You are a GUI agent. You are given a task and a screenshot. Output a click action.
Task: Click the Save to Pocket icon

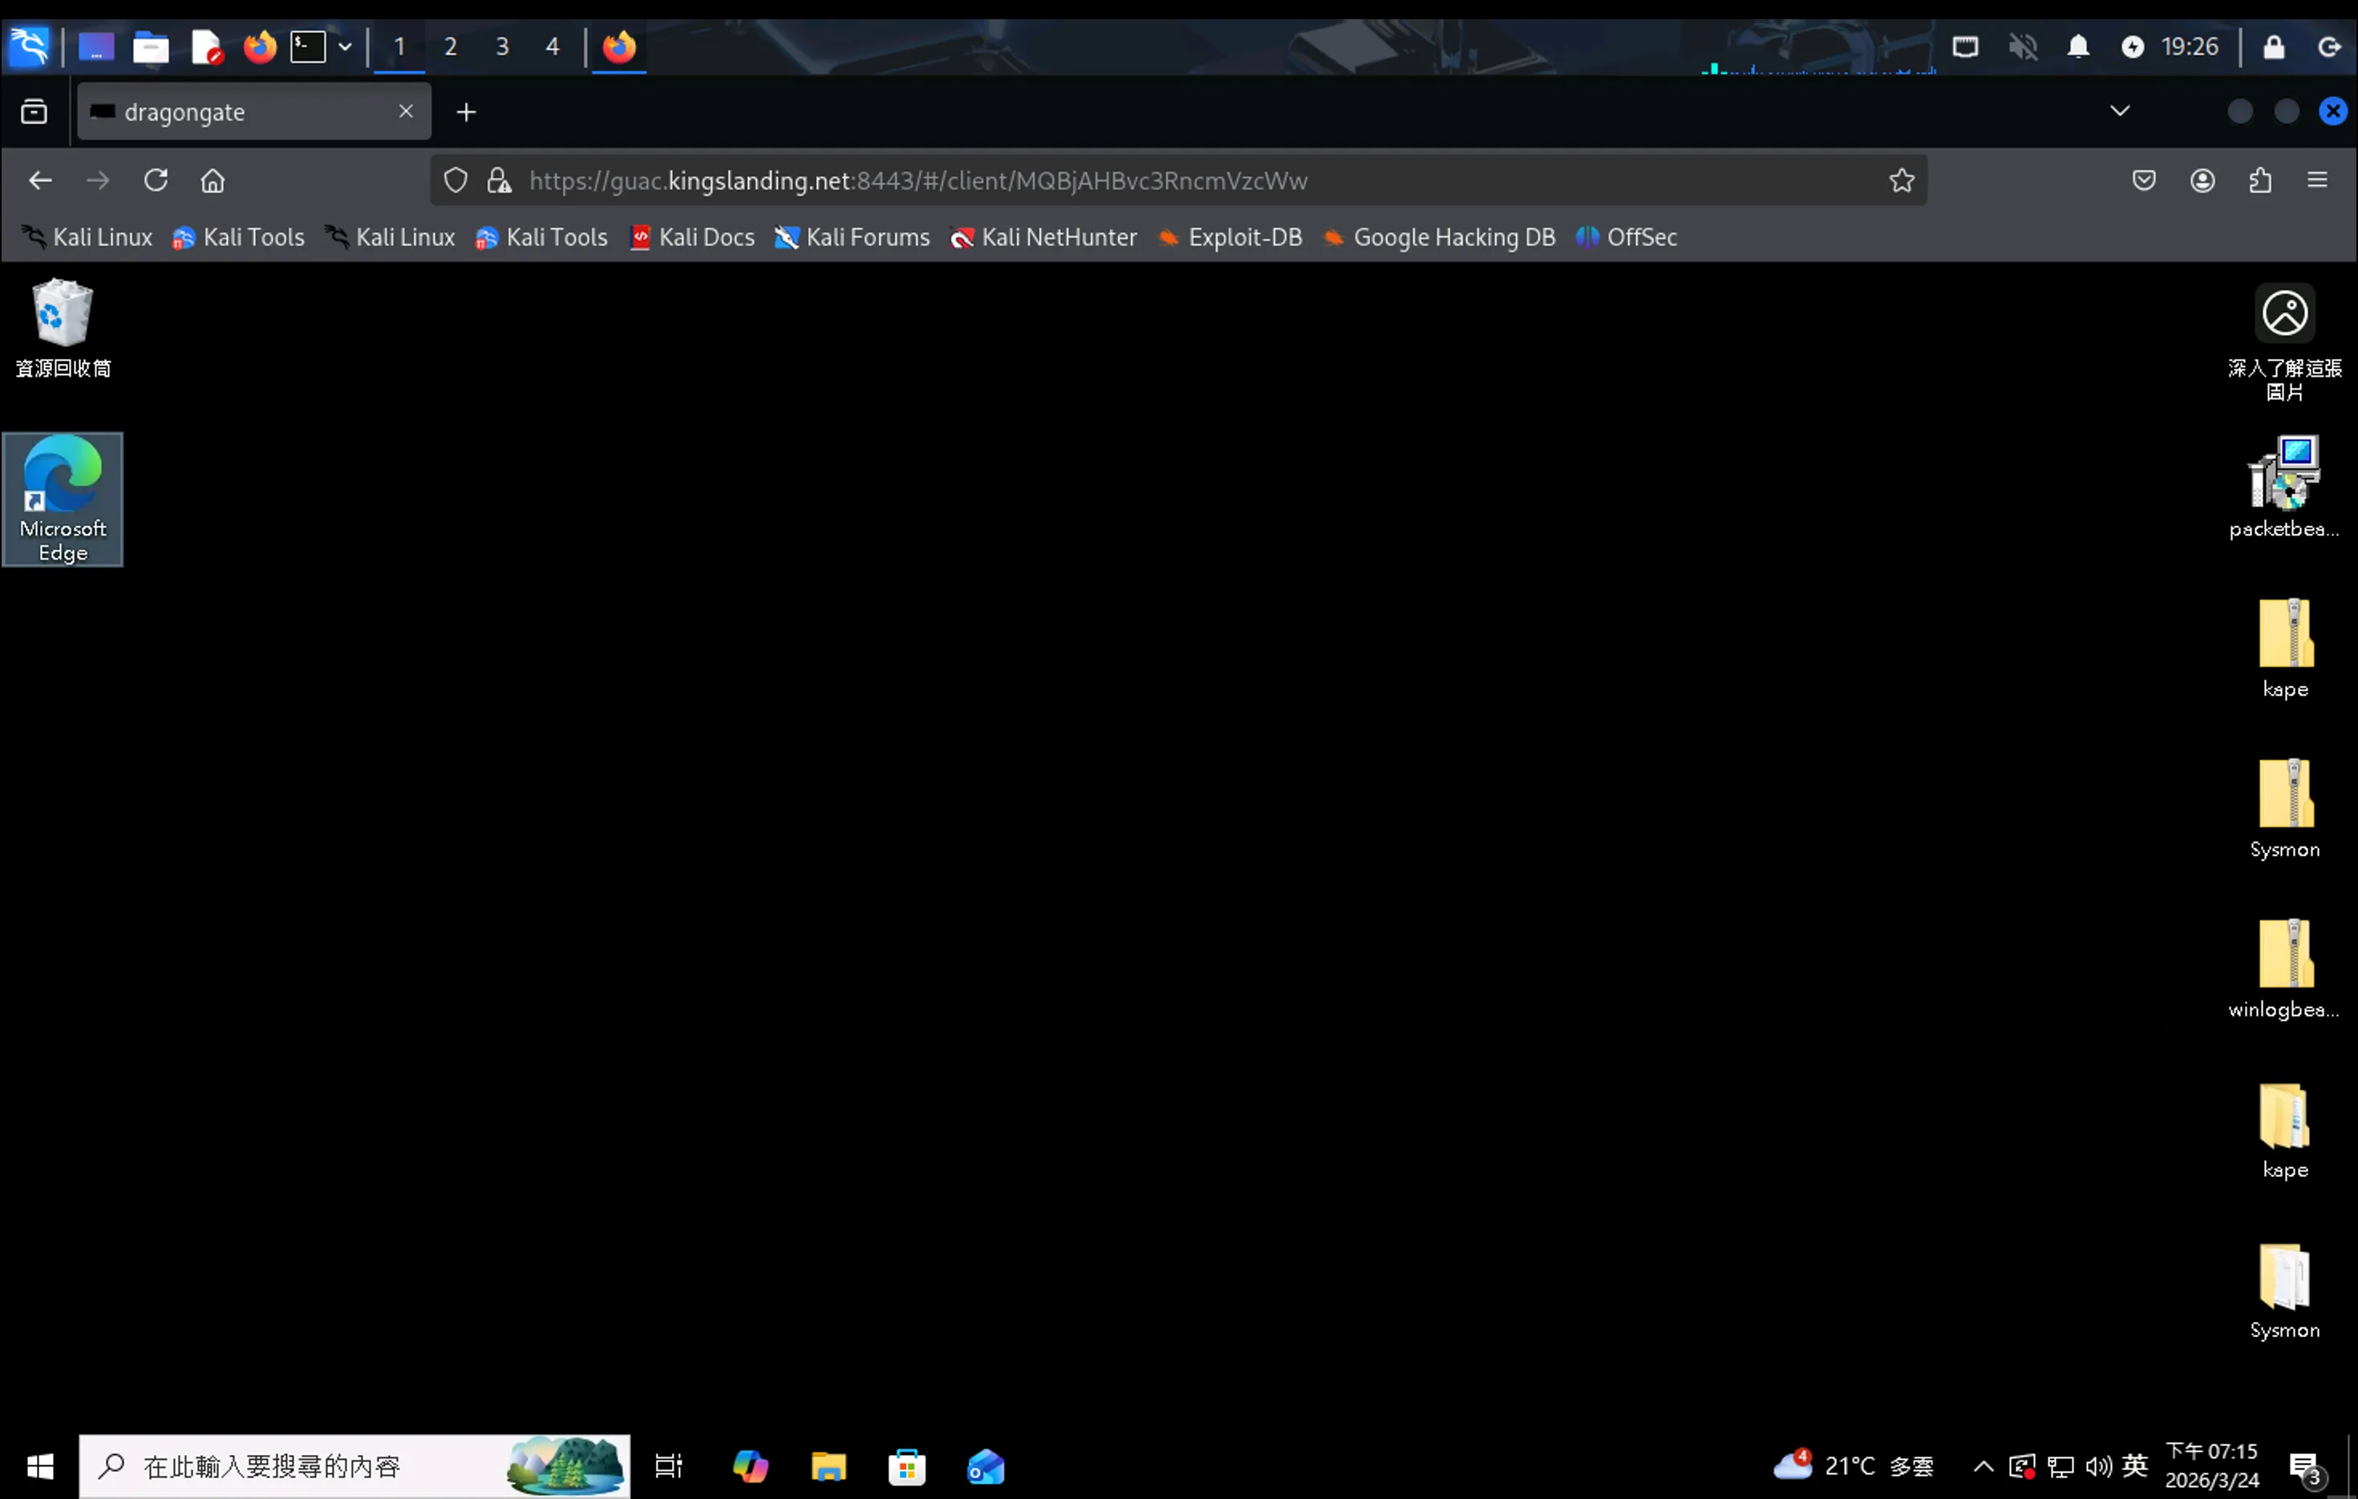point(2144,180)
